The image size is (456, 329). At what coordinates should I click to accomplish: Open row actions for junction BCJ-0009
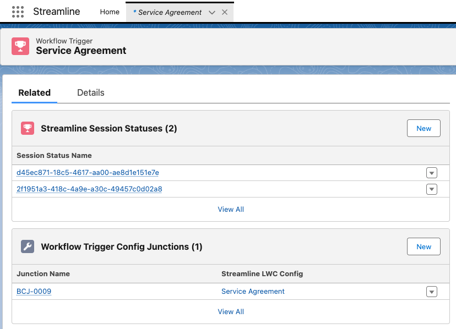[432, 292]
